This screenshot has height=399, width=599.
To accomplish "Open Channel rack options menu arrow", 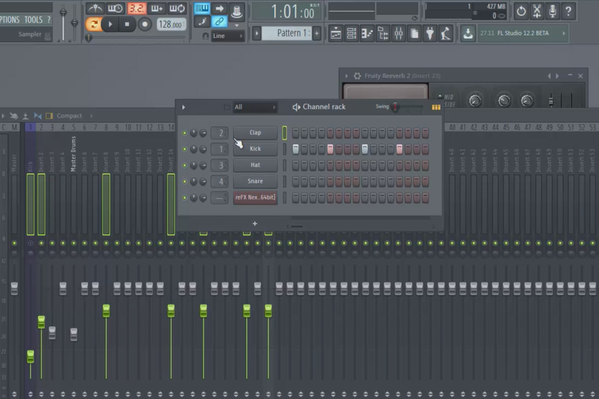I will (184, 107).
